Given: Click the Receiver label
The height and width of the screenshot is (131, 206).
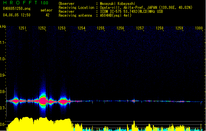Looking at the screenshot, I should 66,11.
